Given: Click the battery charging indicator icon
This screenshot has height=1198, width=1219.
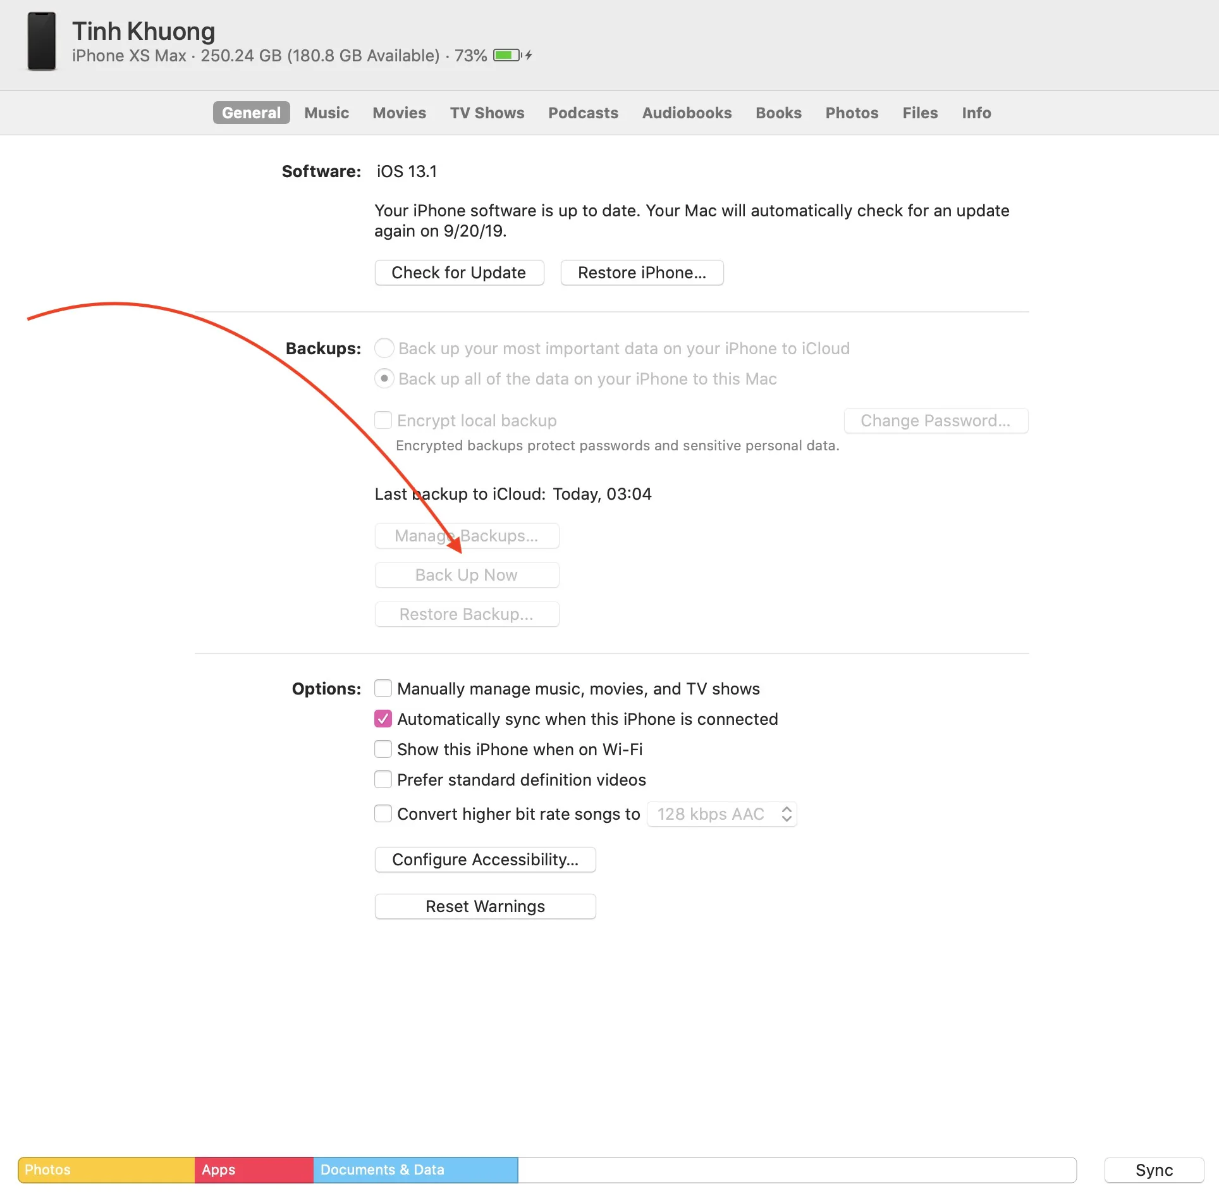Looking at the screenshot, I should point(513,56).
